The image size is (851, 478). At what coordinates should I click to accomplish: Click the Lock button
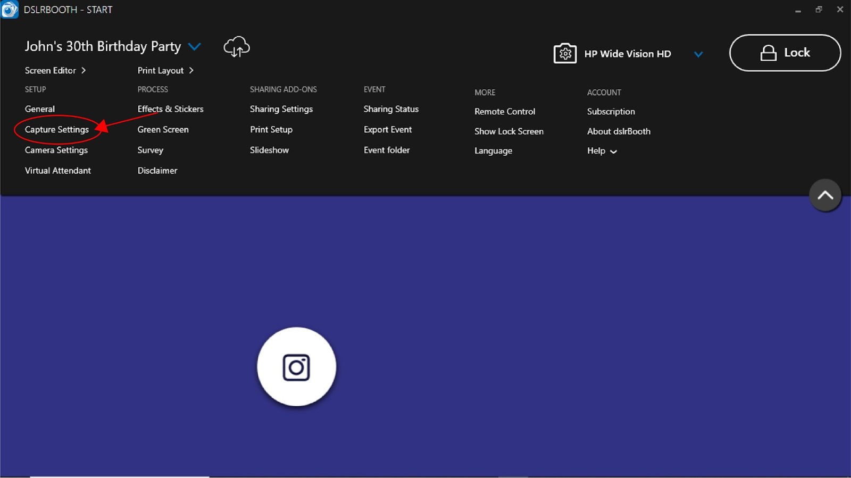pyautogui.click(x=785, y=53)
